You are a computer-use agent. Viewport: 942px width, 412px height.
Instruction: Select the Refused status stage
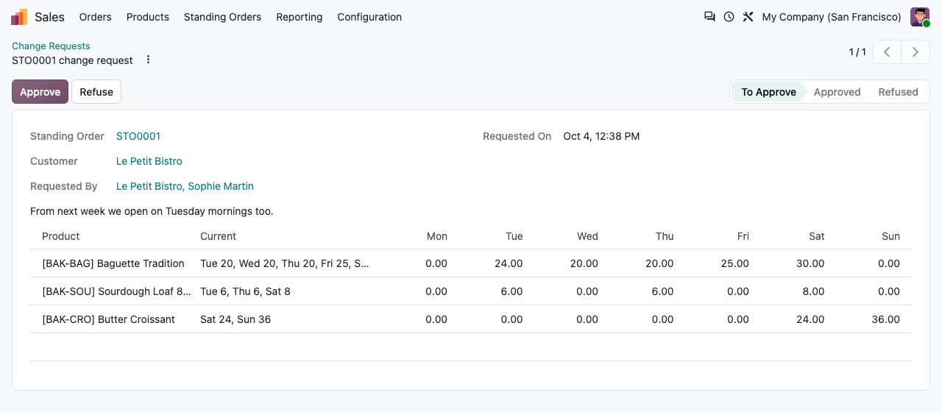click(898, 92)
